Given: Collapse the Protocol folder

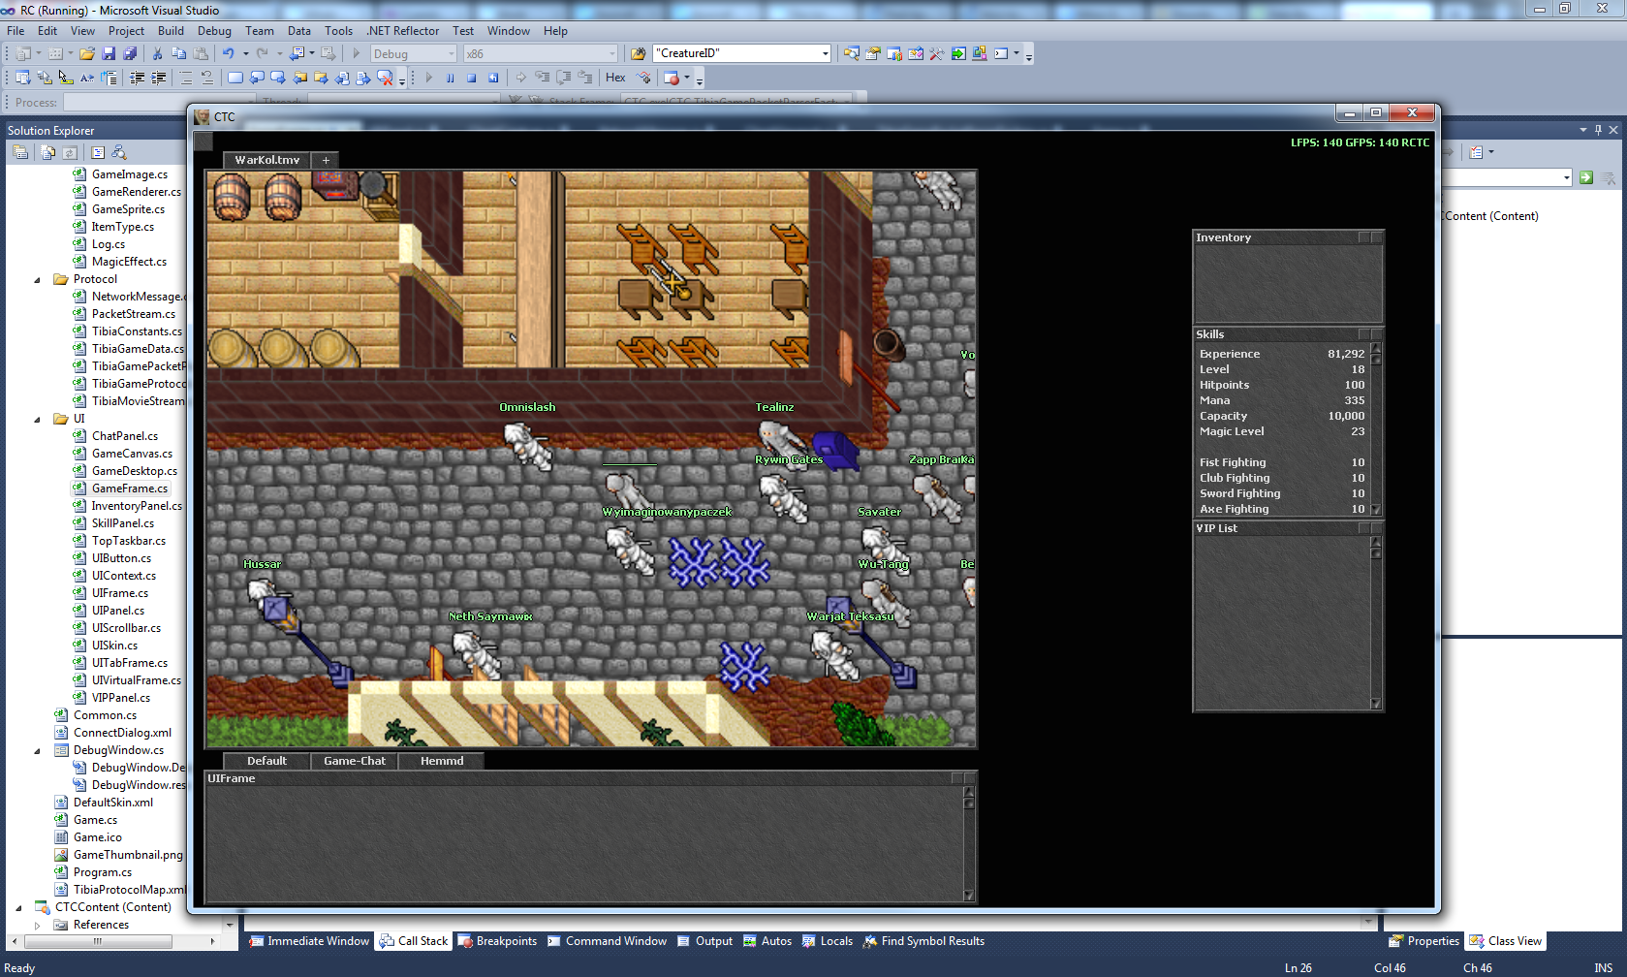Looking at the screenshot, I should [x=38, y=279].
